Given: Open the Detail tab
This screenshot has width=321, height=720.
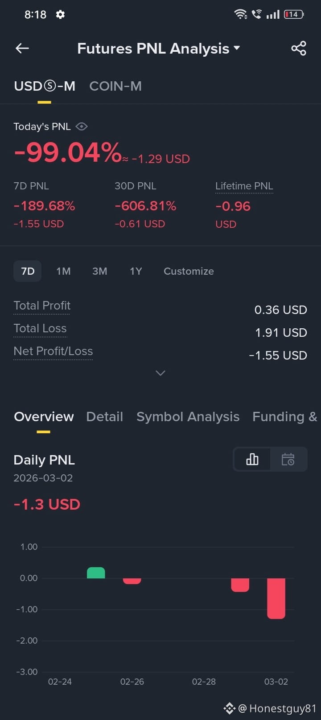Looking at the screenshot, I should click(x=104, y=417).
